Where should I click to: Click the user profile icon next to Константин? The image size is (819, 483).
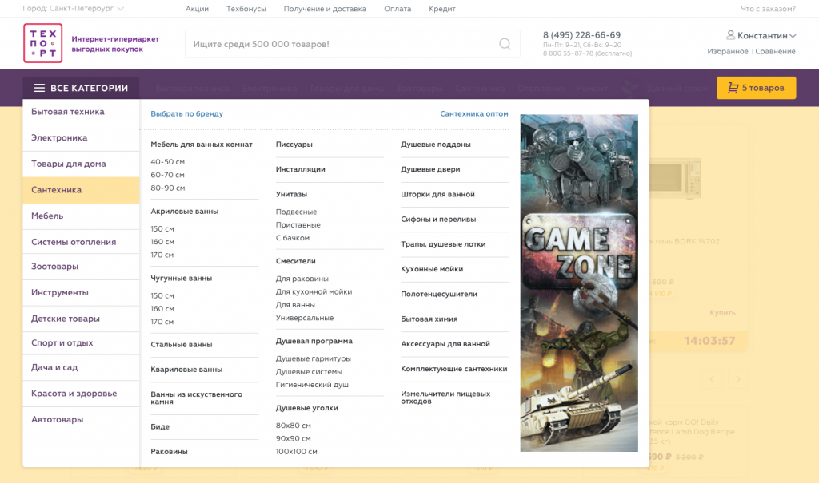[730, 35]
